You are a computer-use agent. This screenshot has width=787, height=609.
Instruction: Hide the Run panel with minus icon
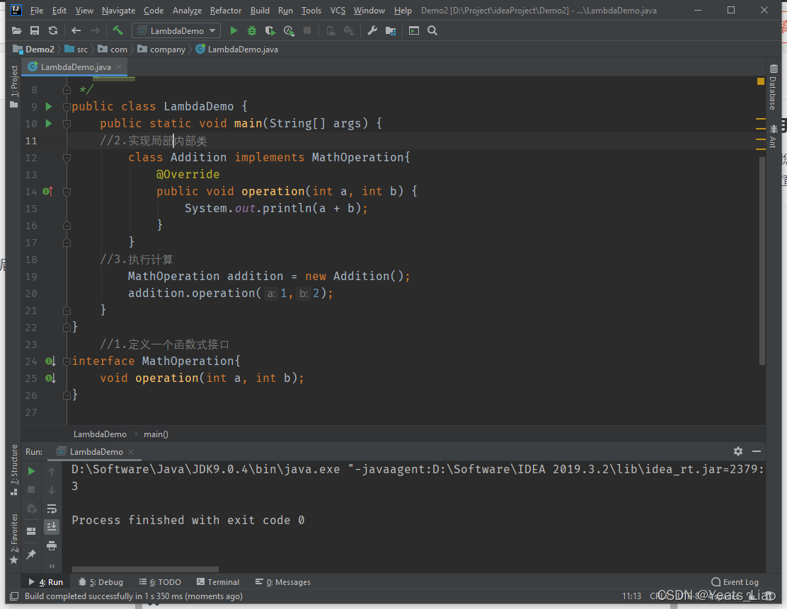757,451
